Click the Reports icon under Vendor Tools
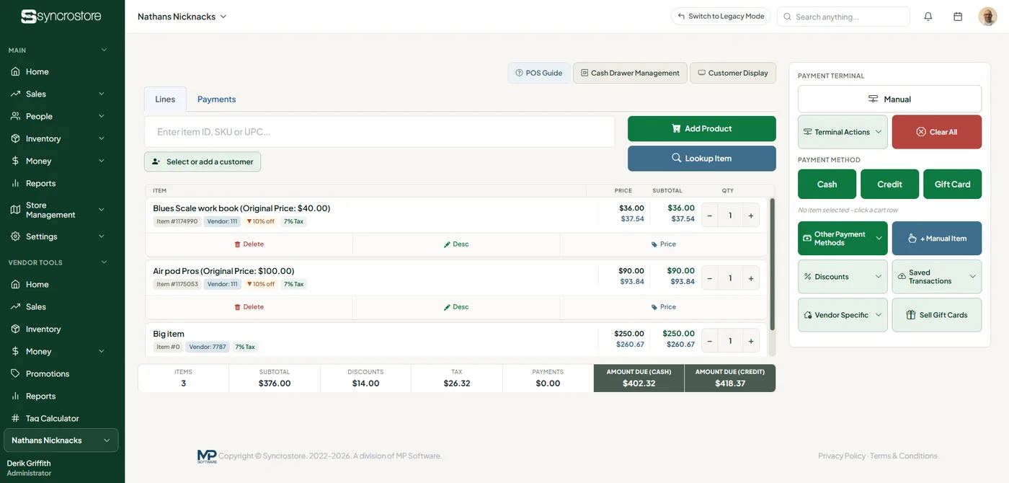Screen dimensions: 1009x483 click(x=15, y=396)
